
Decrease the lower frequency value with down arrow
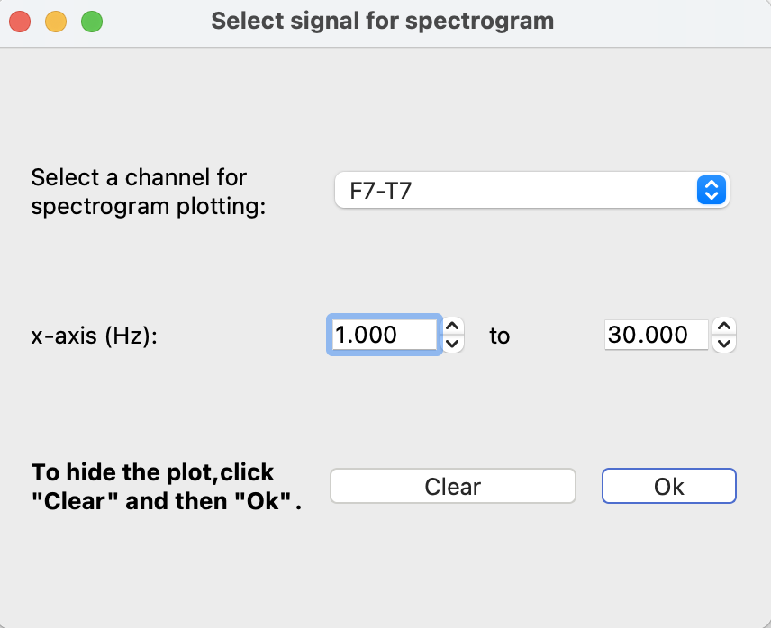(454, 343)
